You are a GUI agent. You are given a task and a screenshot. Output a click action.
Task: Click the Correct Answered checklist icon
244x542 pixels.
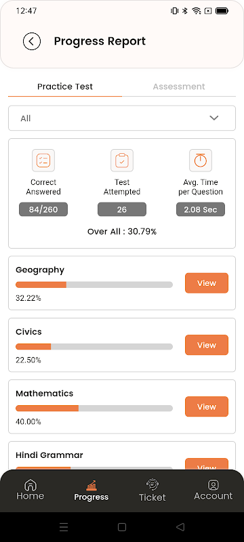[43, 161]
